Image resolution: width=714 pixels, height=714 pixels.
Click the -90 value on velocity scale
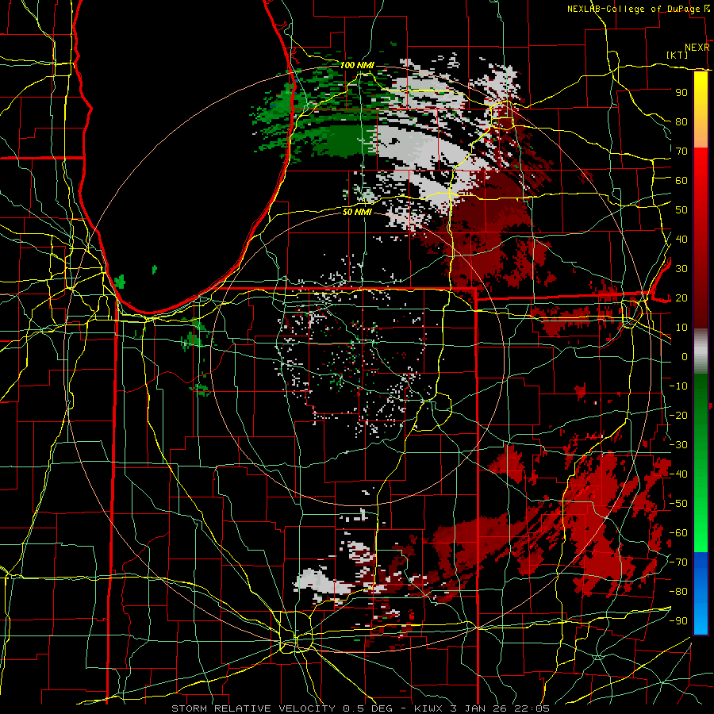pyautogui.click(x=678, y=621)
